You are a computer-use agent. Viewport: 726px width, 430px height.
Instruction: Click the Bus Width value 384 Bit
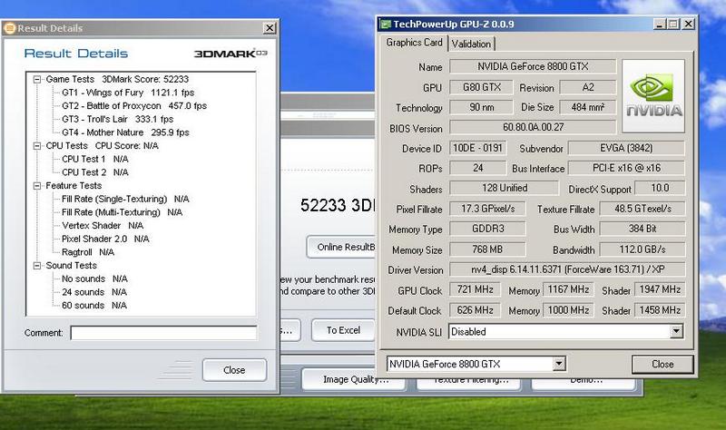pos(643,229)
